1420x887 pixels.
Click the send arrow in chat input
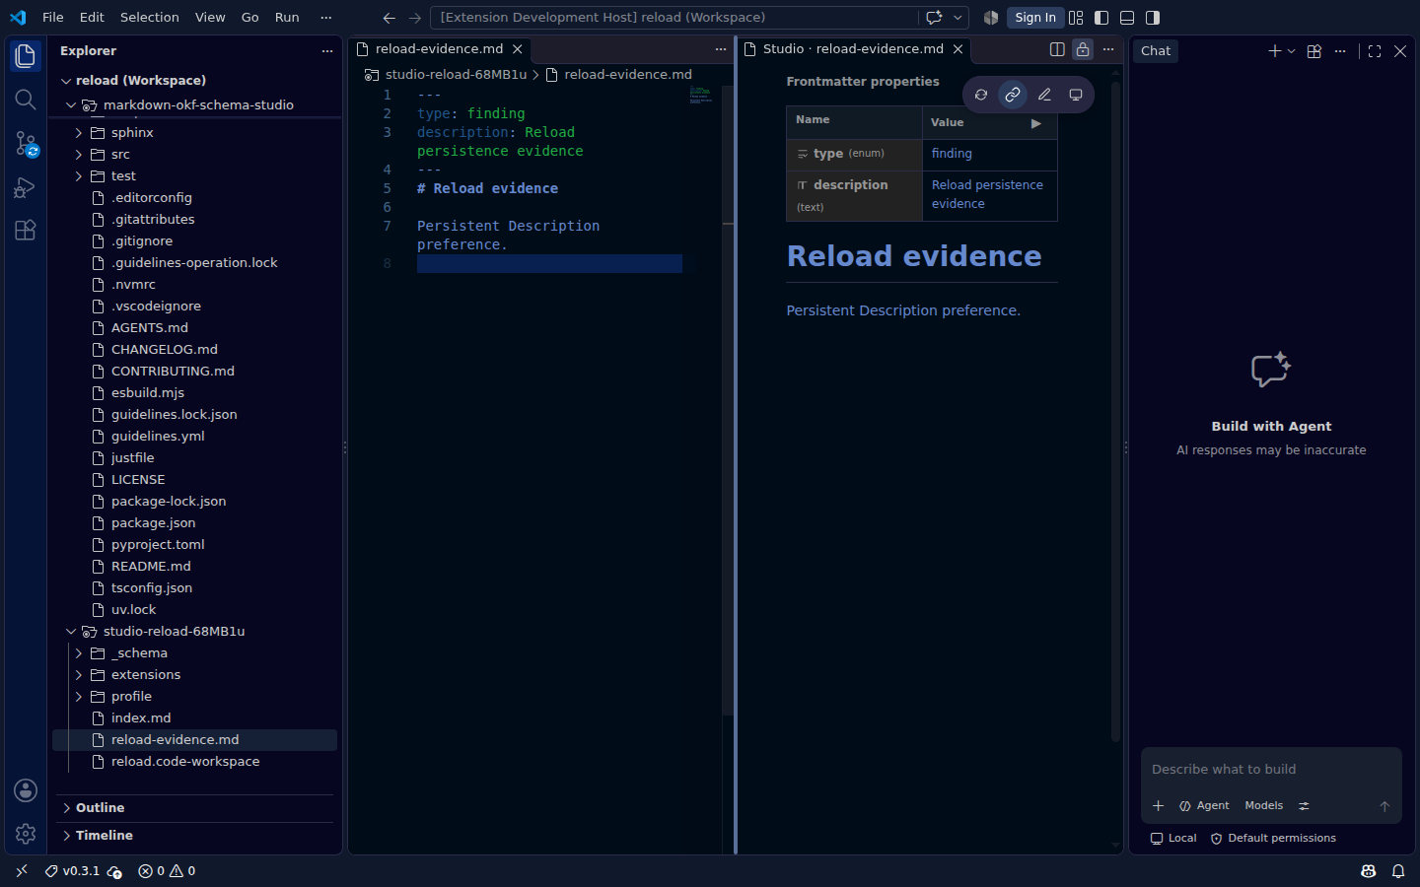[1384, 806]
